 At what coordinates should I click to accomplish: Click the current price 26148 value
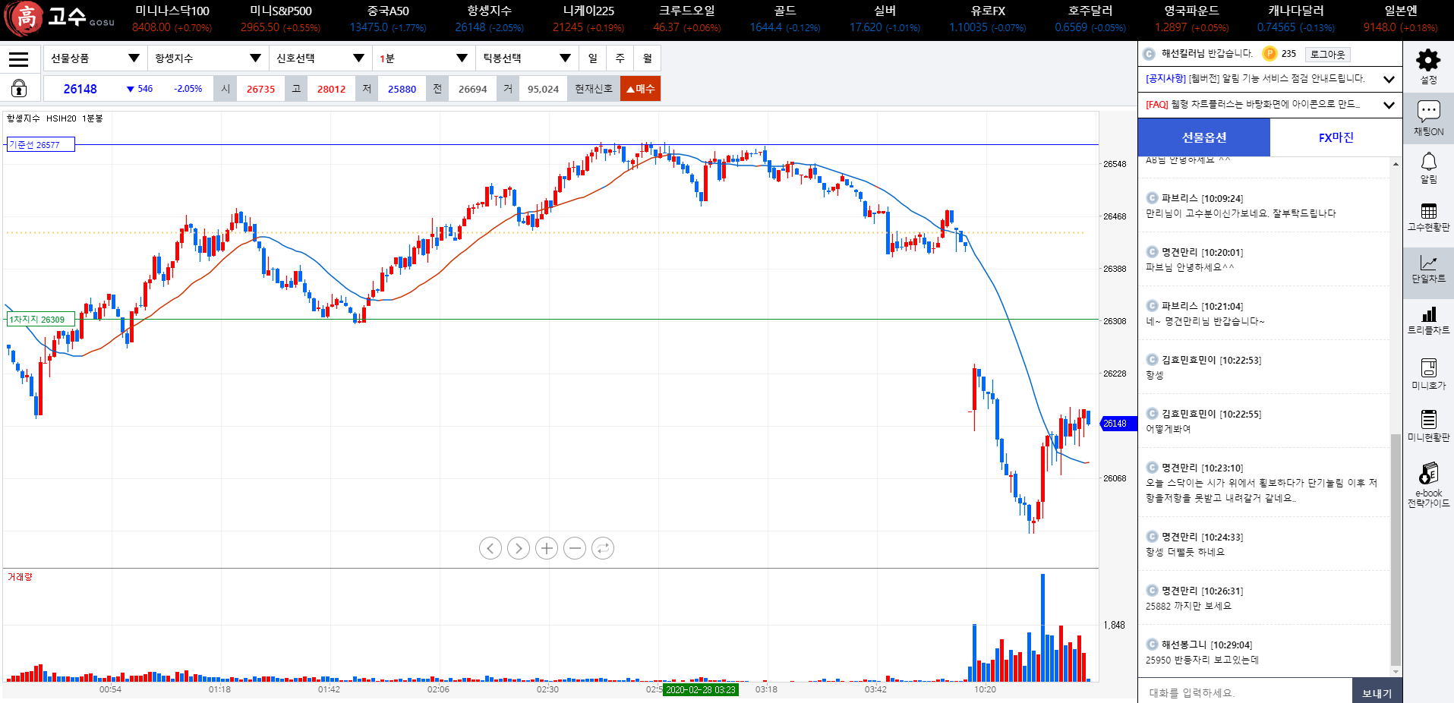pos(80,89)
